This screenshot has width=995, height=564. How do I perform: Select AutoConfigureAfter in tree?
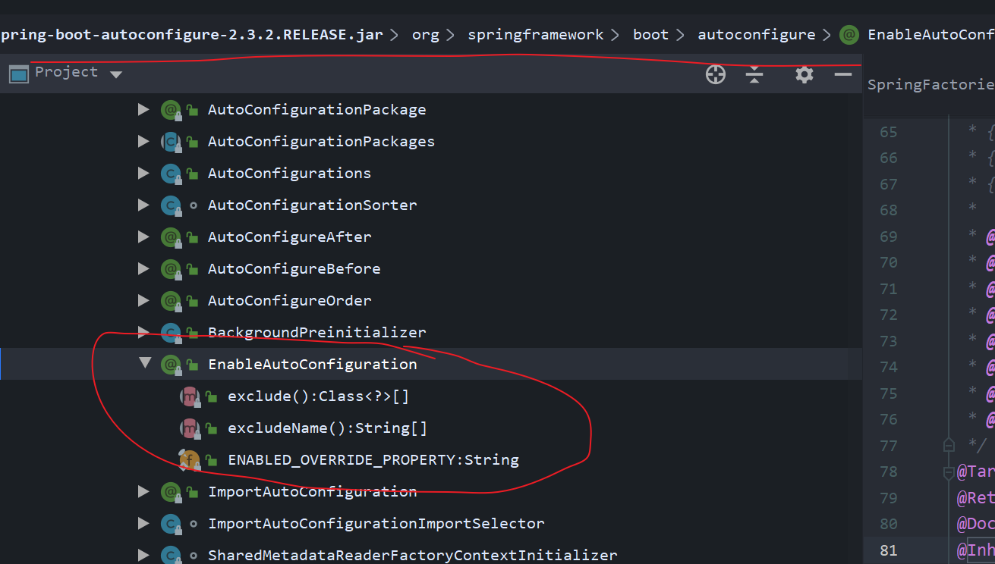click(x=290, y=237)
